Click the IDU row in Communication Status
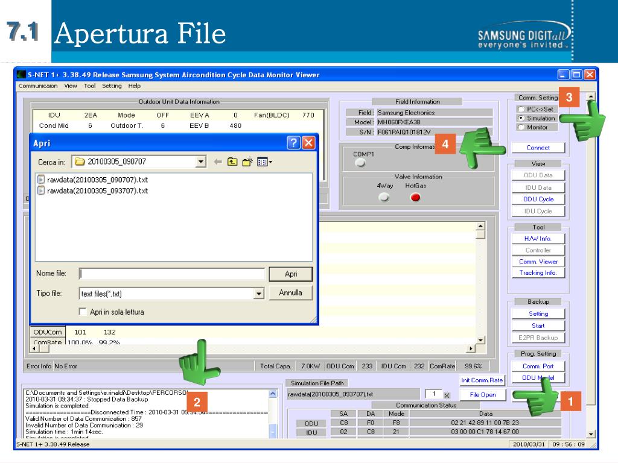 coord(429,432)
